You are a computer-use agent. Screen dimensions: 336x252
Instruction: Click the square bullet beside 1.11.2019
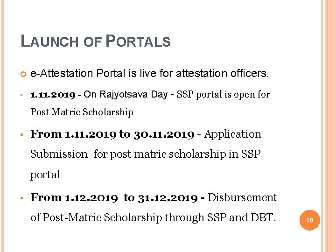(21, 95)
